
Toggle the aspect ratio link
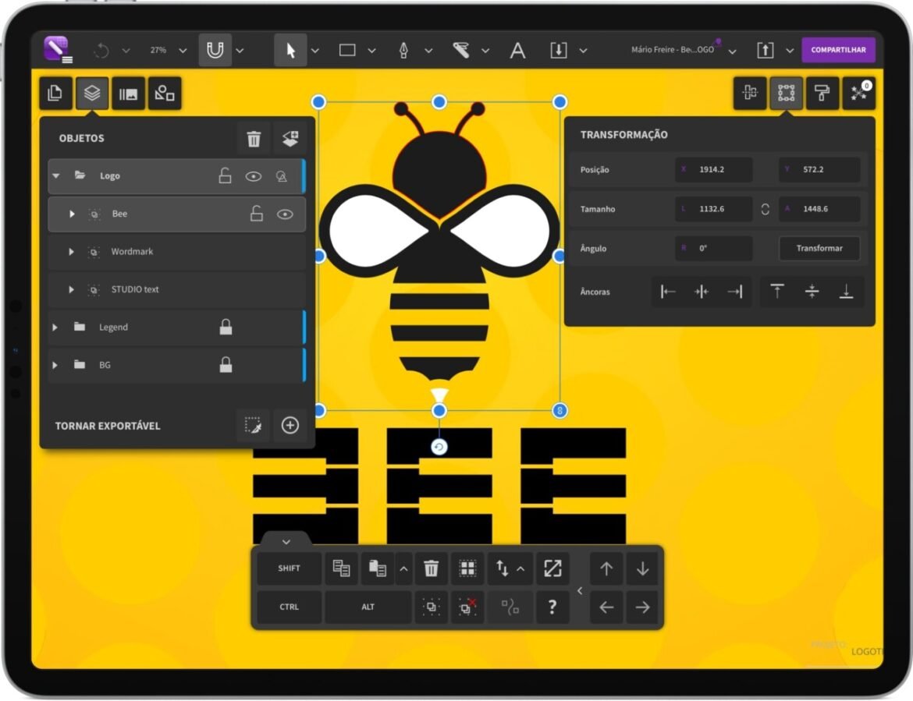(765, 209)
